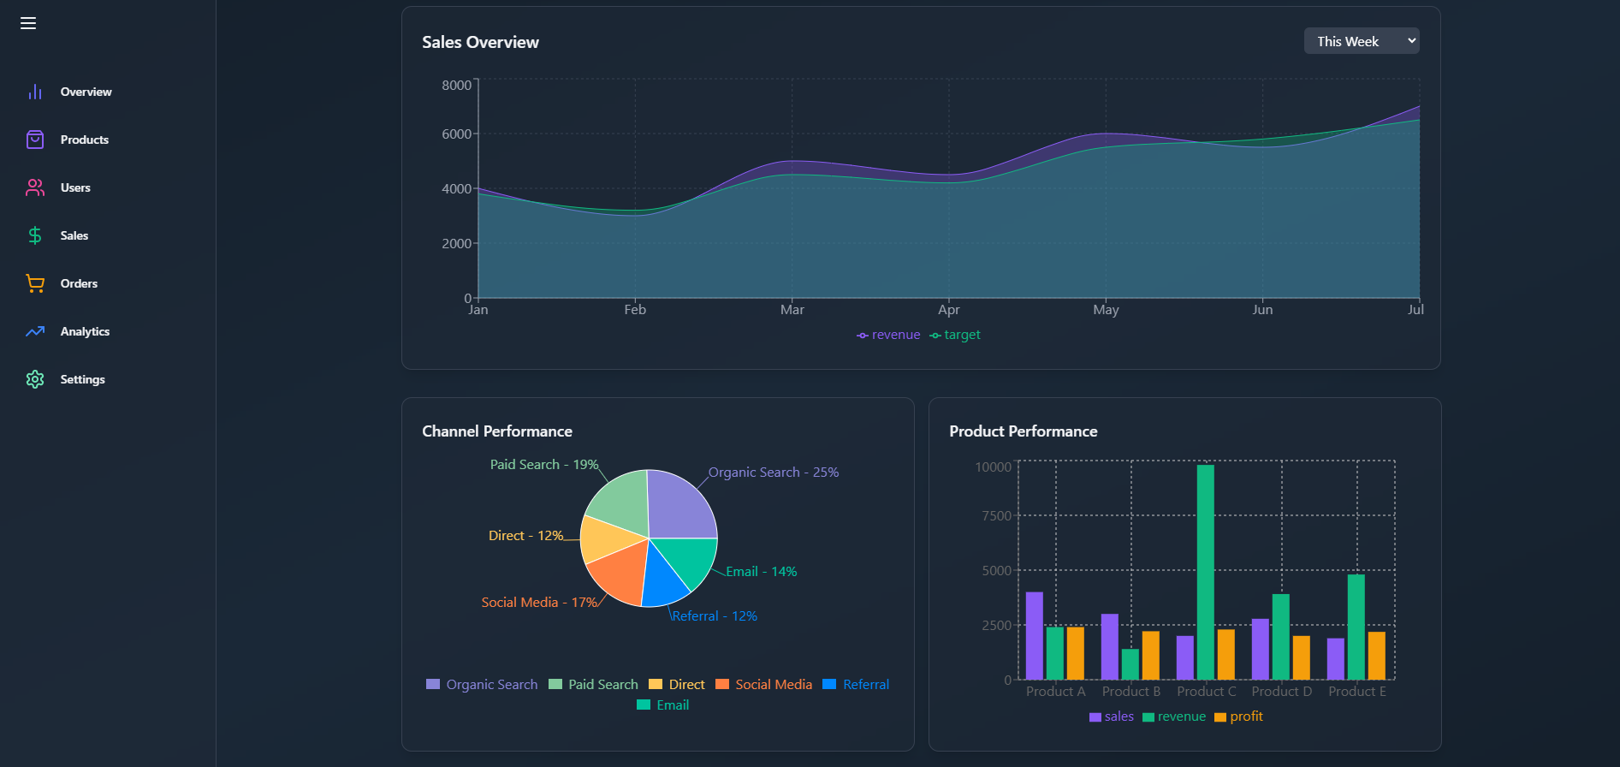Image resolution: width=1620 pixels, height=767 pixels.
Task: Click the "Social Media - 17%" pie label
Action: pyautogui.click(x=540, y=603)
